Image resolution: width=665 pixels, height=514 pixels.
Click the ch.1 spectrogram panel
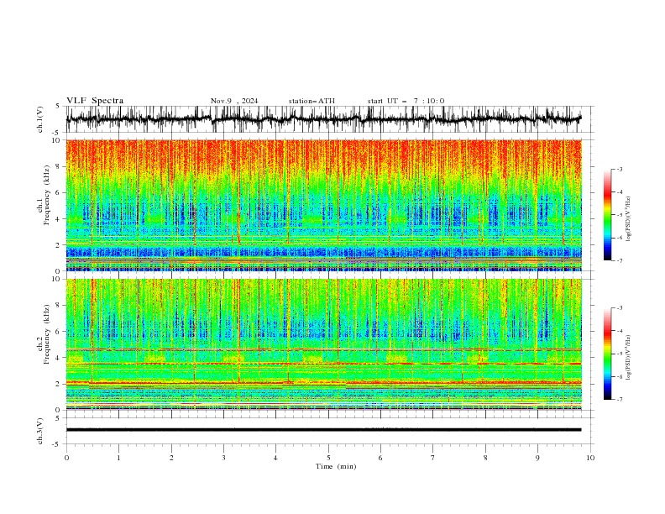[323, 205]
